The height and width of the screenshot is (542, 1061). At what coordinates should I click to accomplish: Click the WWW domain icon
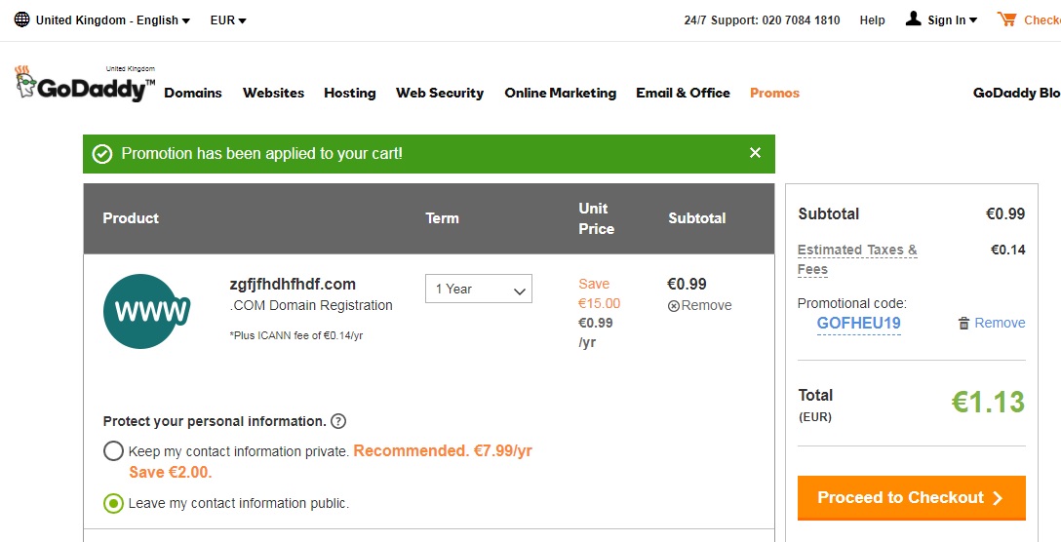coord(146,311)
